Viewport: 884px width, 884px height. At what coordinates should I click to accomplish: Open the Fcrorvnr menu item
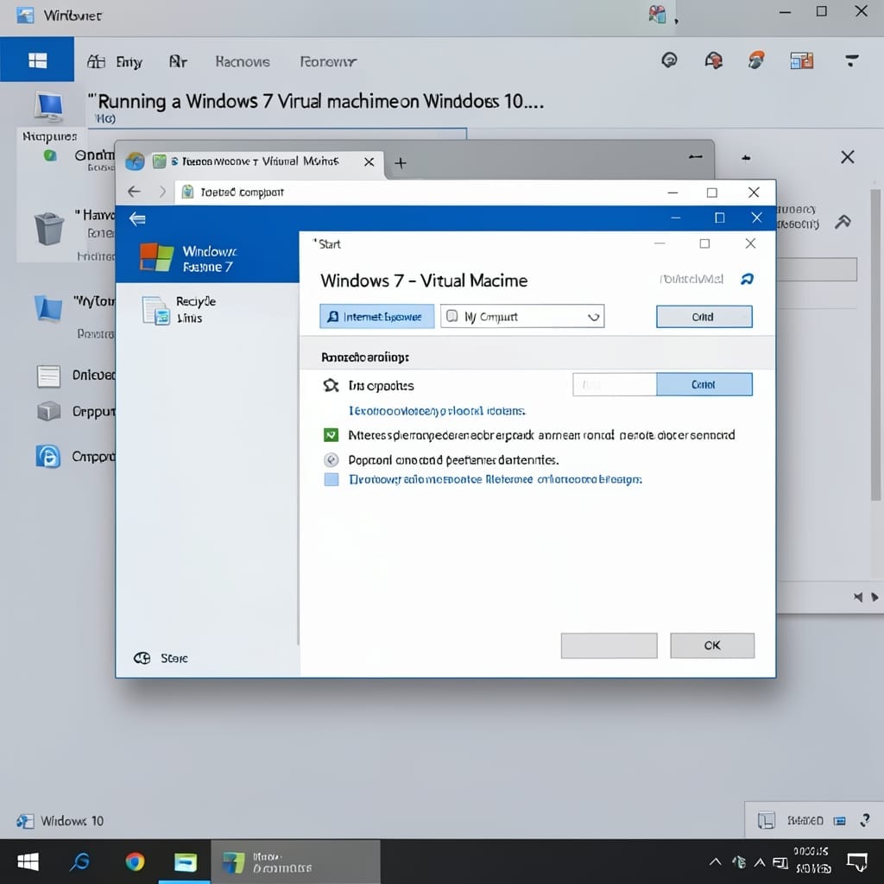click(327, 61)
